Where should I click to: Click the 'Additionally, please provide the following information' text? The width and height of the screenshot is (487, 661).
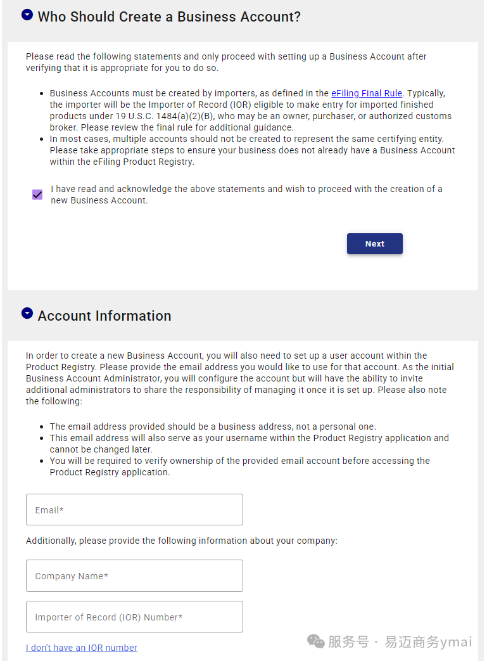pyautogui.click(x=182, y=541)
